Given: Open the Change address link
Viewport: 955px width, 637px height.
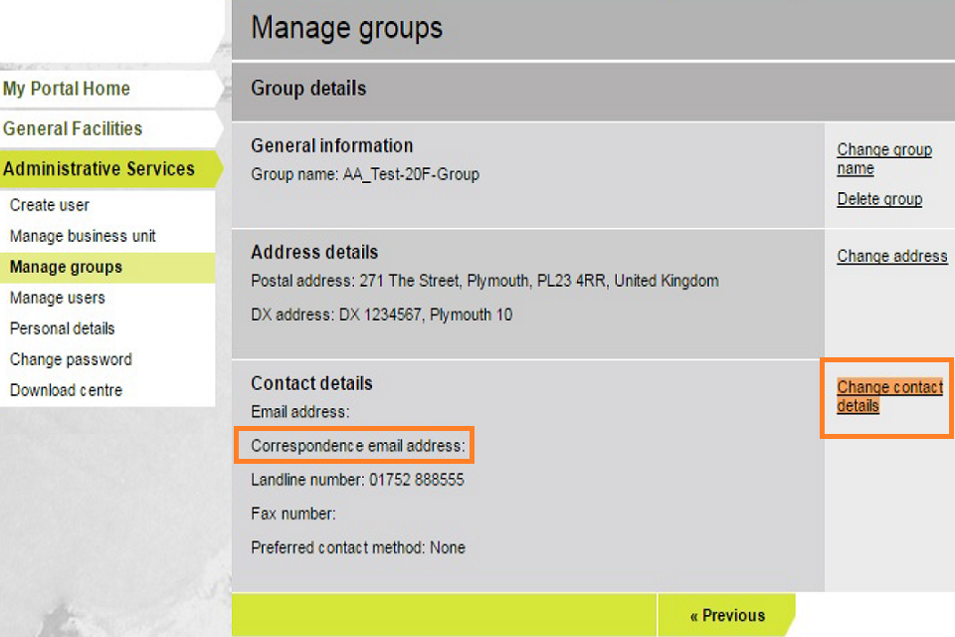Looking at the screenshot, I should tap(891, 256).
